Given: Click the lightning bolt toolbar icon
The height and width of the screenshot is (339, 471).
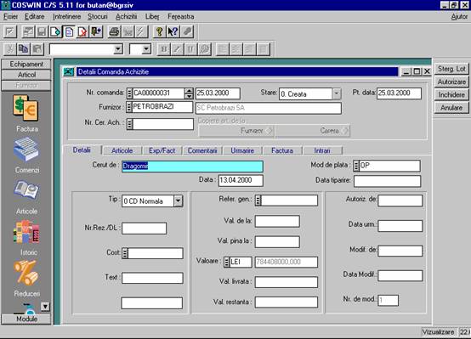Looking at the screenshot, I should [141, 31].
